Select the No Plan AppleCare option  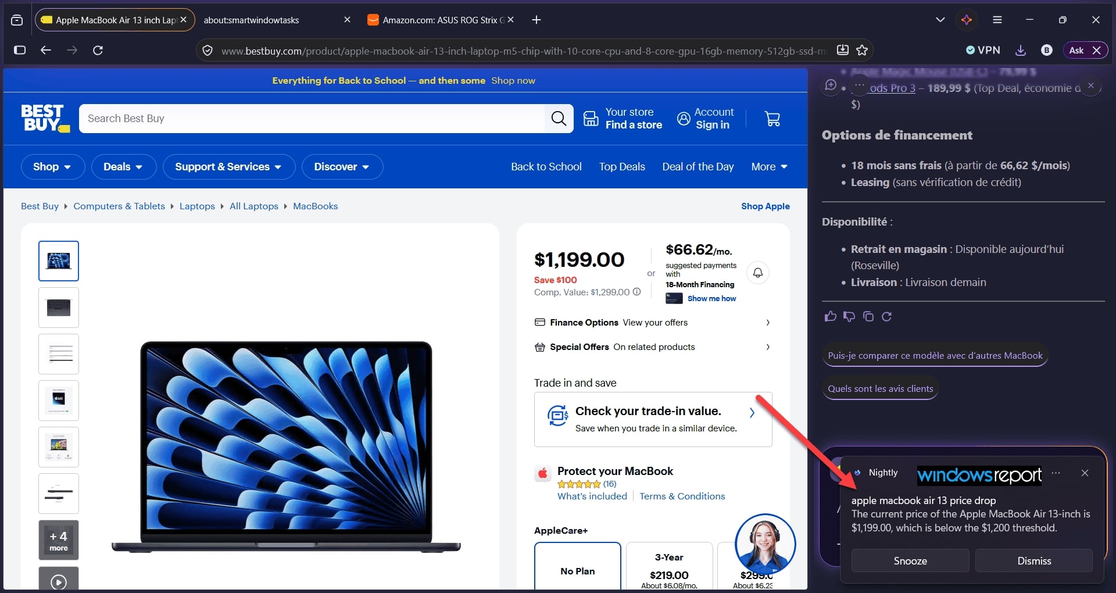point(578,566)
